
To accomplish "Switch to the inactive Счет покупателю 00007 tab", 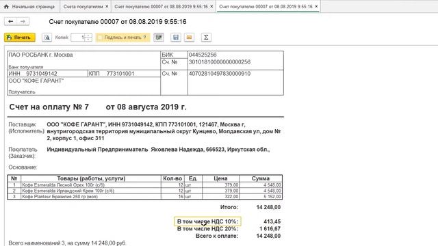I will click(161, 6).
